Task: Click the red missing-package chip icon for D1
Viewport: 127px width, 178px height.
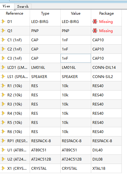Action: (x=95, y=21)
